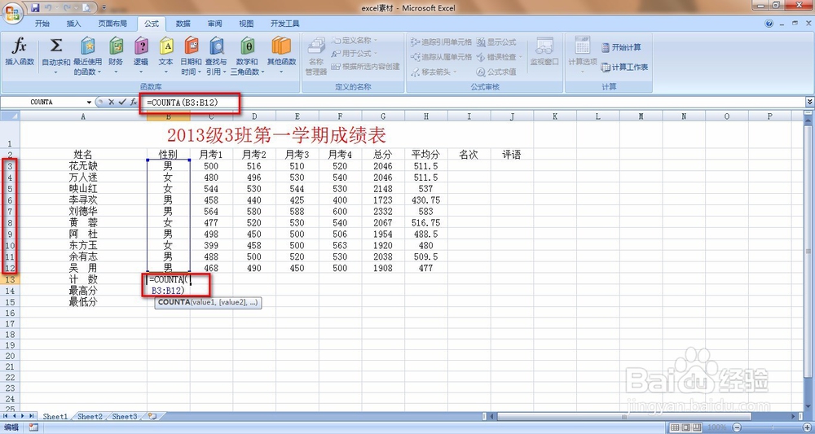The width and height of the screenshot is (815, 434).
Task: Click the cell showing 2332
Action: (x=383, y=211)
